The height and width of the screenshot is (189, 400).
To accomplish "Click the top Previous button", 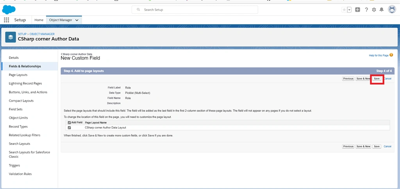I will [348, 79].
